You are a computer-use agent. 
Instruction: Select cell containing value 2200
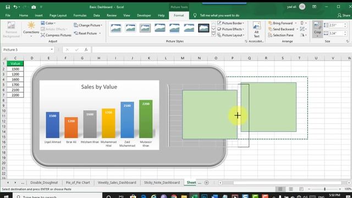pos(15,95)
